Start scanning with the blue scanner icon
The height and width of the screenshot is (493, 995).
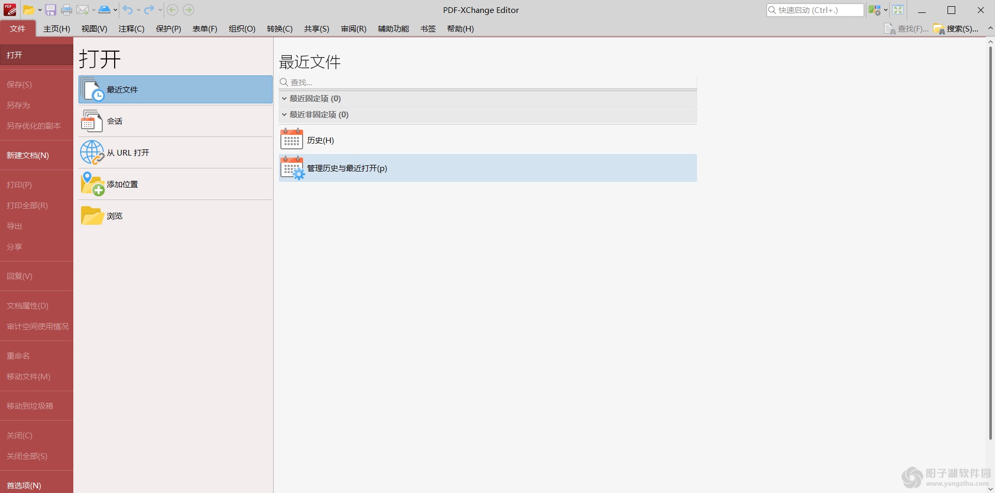click(104, 10)
